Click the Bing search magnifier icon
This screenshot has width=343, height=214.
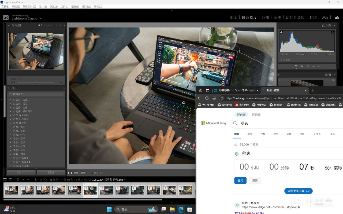pos(235,123)
